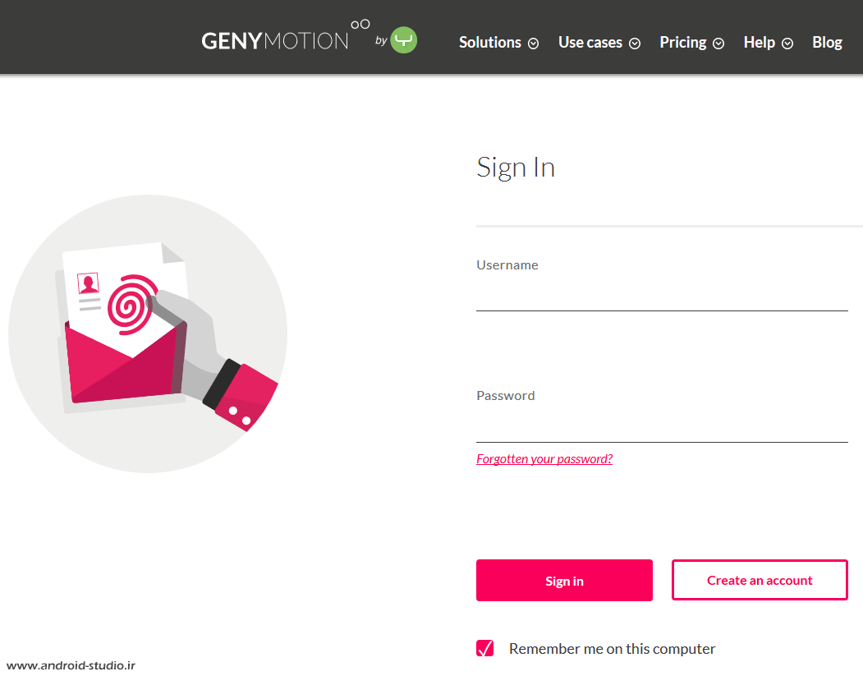Click Create an account
This screenshot has height=676, width=863.
click(x=759, y=580)
